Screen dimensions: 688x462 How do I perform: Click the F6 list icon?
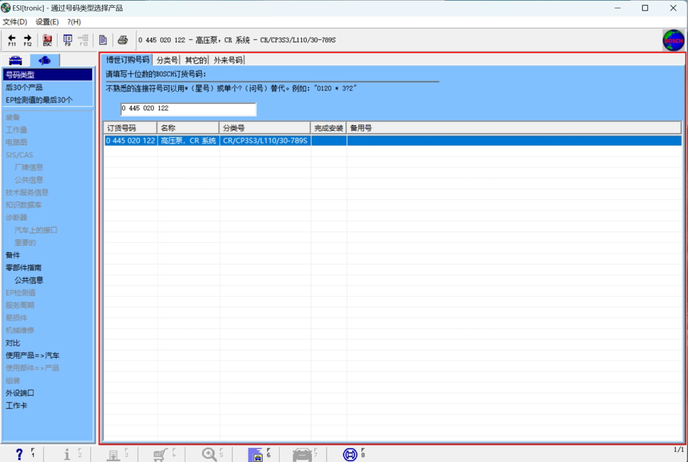pyautogui.click(x=256, y=454)
